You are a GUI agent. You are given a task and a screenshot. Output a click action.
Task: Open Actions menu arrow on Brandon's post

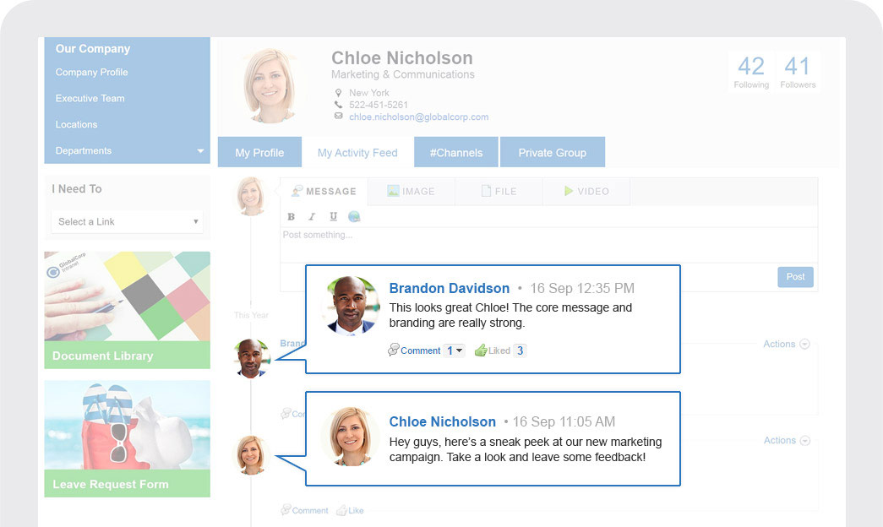click(x=804, y=344)
